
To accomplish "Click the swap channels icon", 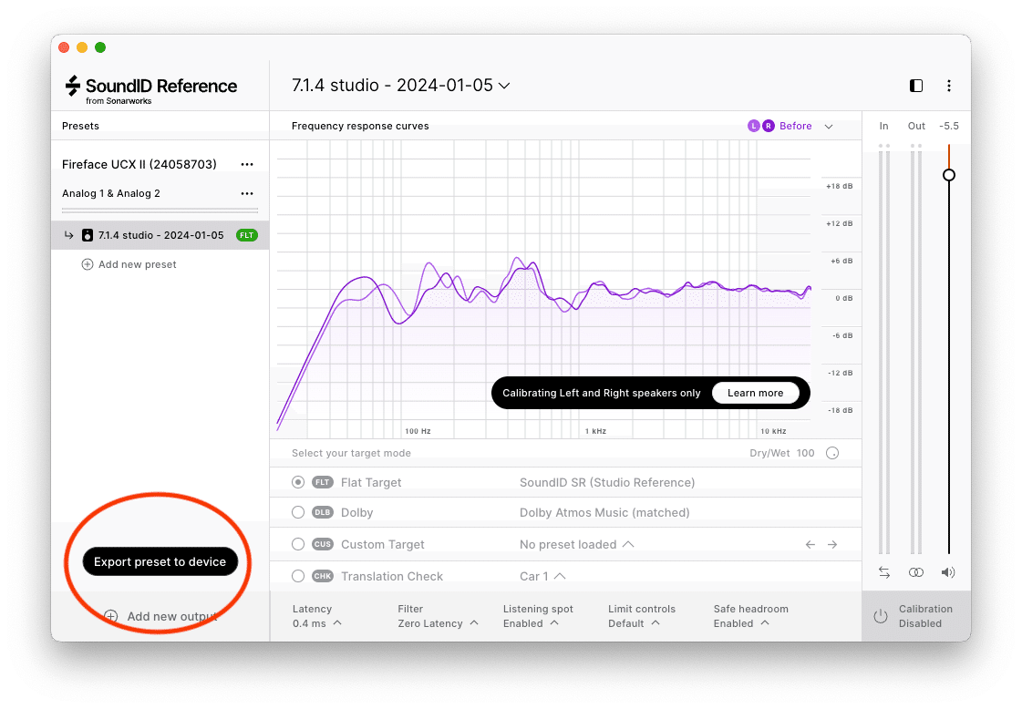I will pos(883,572).
